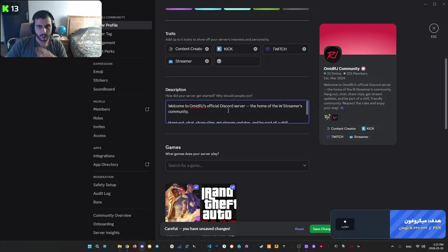
Task: Open Telegram from the taskbar
Action: tap(157, 246)
